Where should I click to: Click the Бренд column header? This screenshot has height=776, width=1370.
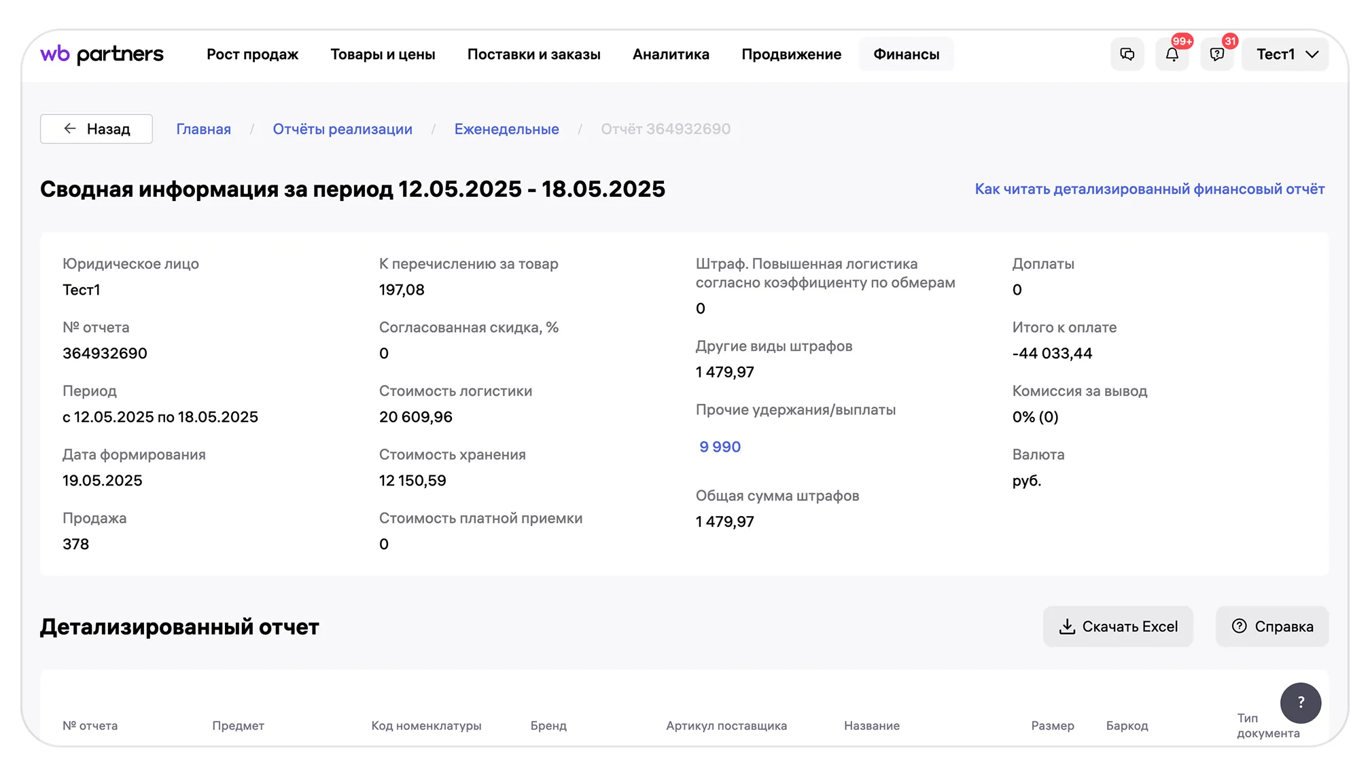pyautogui.click(x=548, y=726)
